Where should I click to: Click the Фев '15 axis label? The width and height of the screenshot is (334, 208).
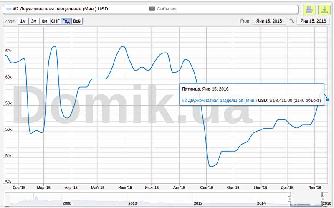click(19, 188)
